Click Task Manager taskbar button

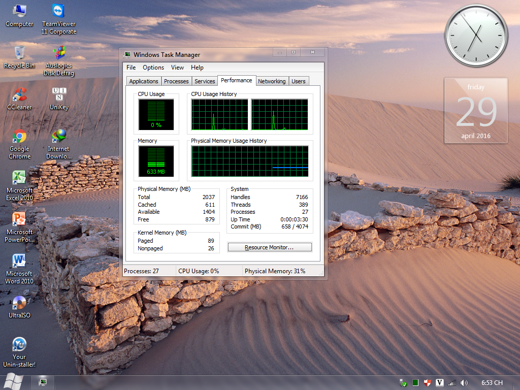43,382
